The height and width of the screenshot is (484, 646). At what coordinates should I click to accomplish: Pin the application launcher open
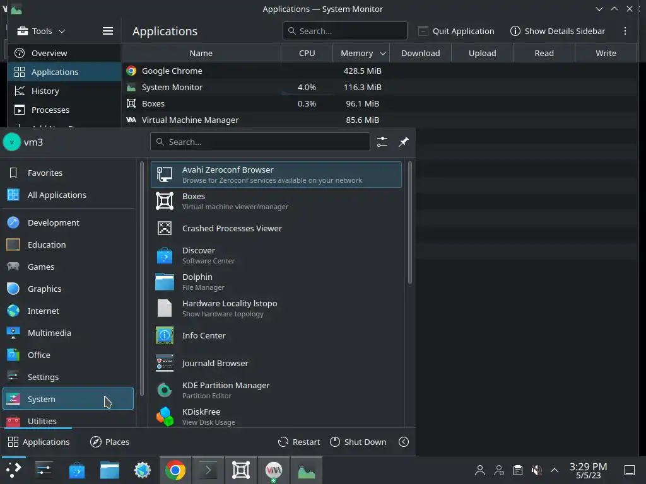pyautogui.click(x=403, y=142)
